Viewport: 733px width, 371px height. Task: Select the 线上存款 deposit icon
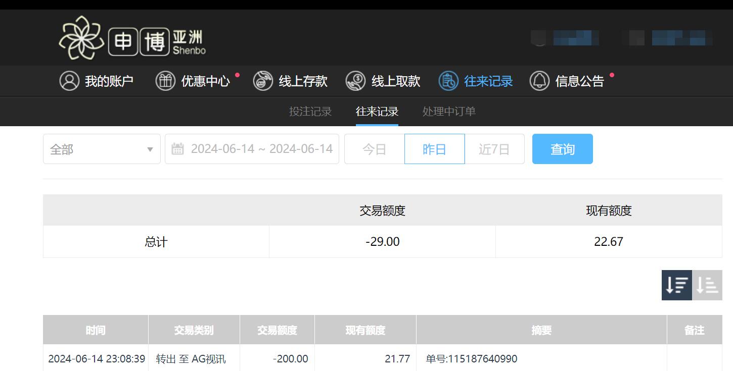263,81
